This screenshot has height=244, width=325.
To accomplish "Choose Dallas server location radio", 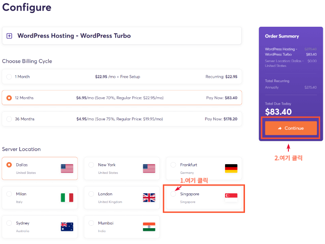I will [9, 165].
